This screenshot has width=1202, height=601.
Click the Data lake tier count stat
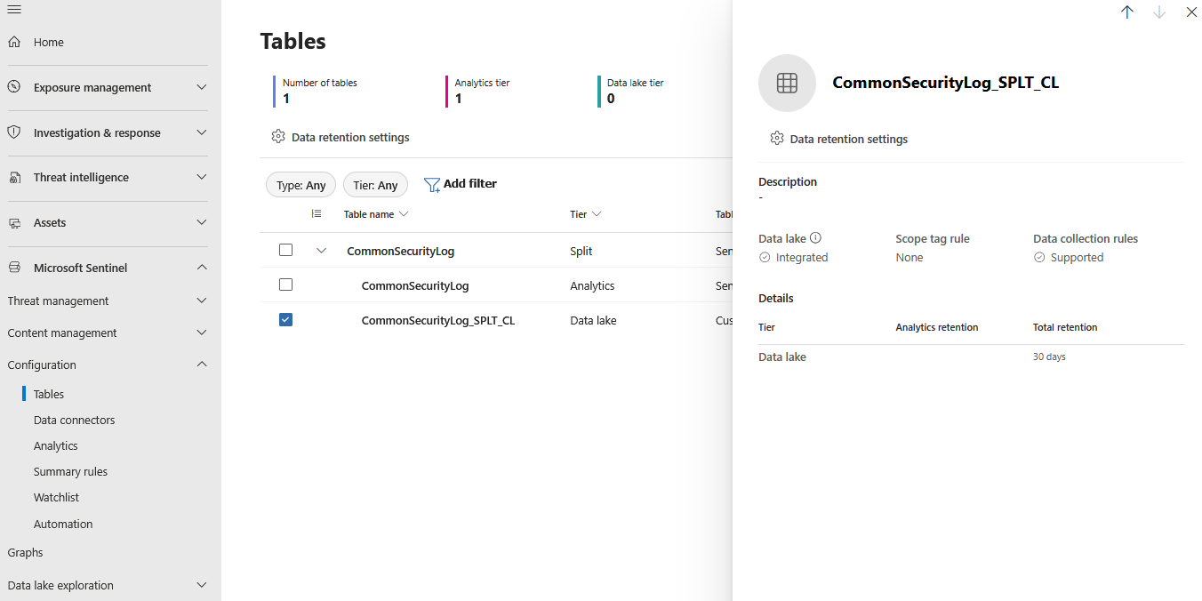coord(611,99)
